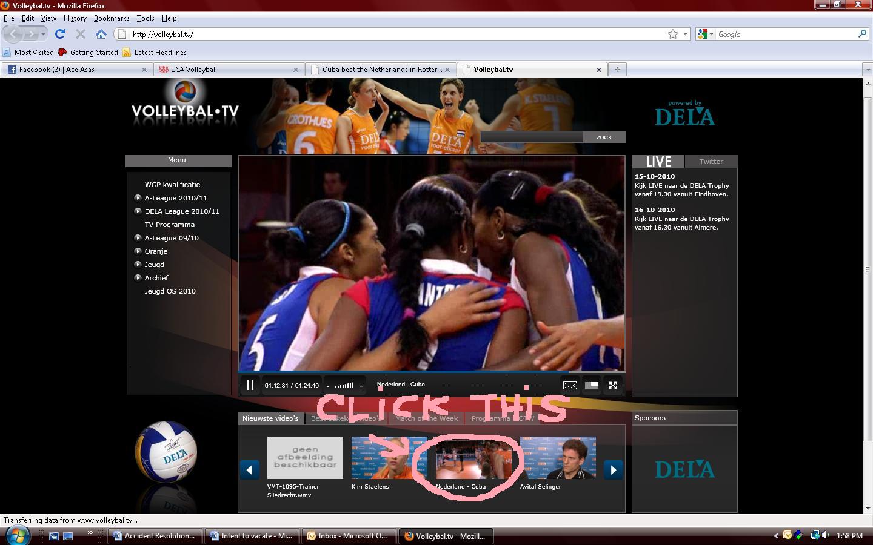Image resolution: width=873 pixels, height=545 pixels.
Task: Bookmark this page with the star icon
Action: click(672, 35)
